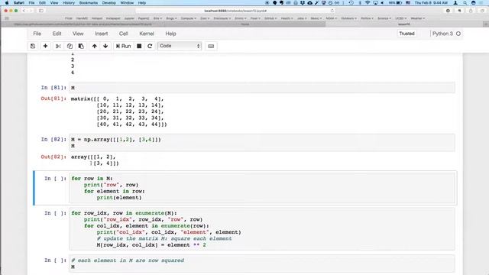
Task: Open the Instapaper bookmark in favorites bar
Action: [x=113, y=18]
